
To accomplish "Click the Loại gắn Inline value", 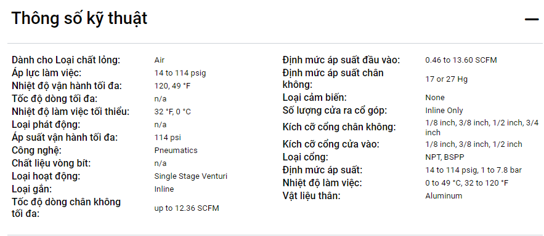I will (164, 189).
